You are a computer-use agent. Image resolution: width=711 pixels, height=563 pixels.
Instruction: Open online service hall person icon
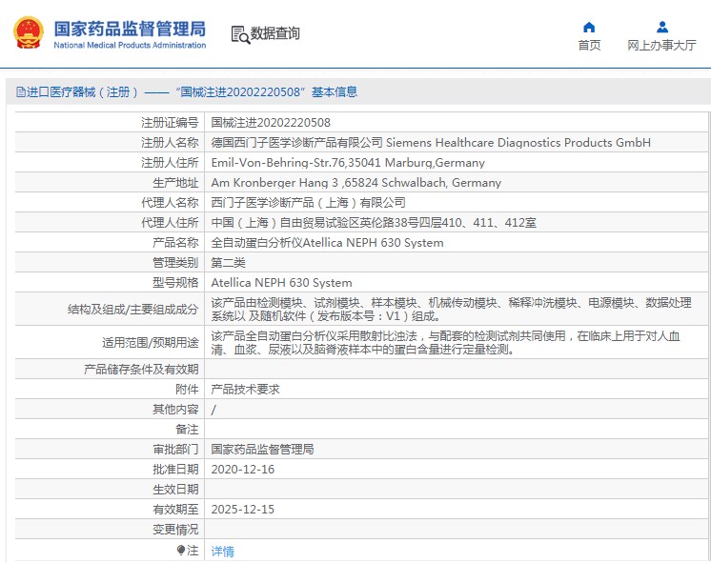coord(662,28)
